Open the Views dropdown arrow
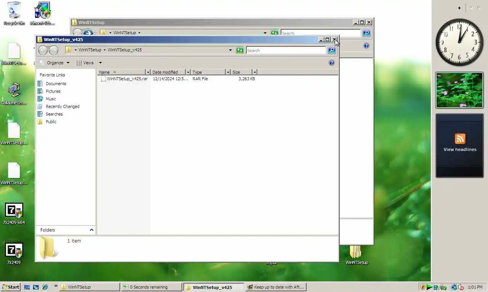The image size is (488, 292). (x=100, y=63)
